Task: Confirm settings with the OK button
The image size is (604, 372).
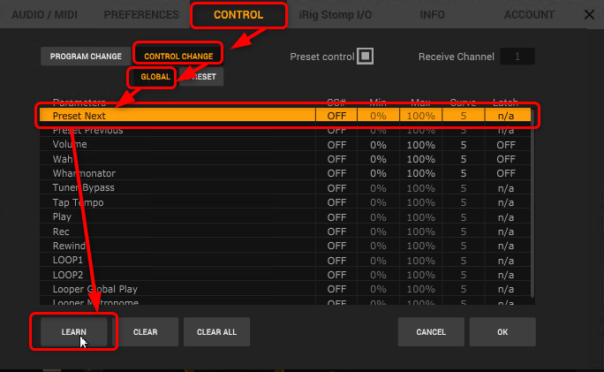Action: tap(502, 332)
